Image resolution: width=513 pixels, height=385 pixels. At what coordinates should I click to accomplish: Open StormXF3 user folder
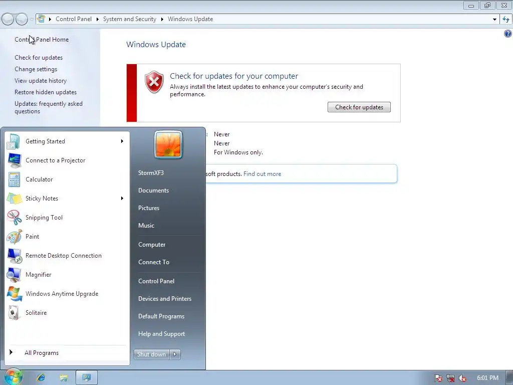151,173
